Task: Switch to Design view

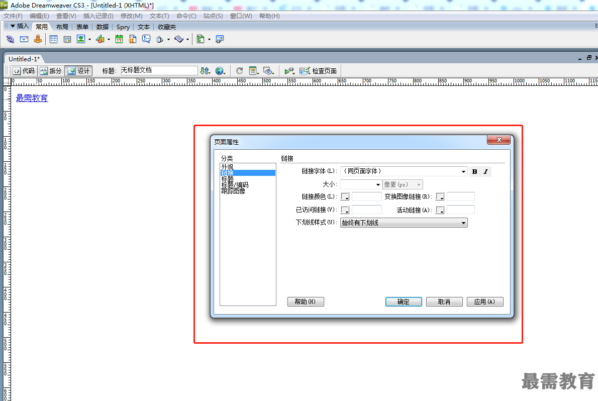Action: 78,70
